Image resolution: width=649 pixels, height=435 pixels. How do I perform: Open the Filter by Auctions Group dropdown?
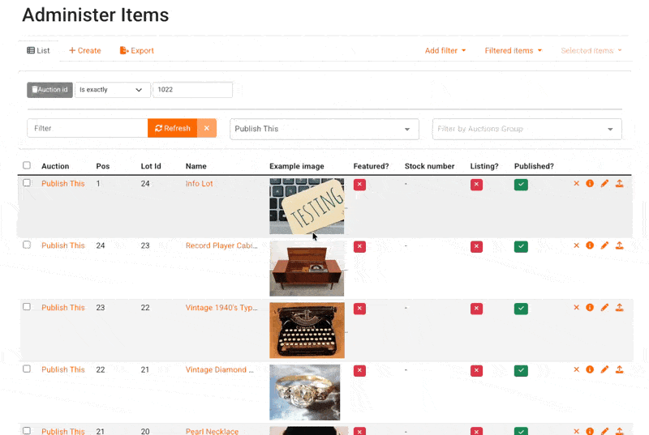coord(527,129)
